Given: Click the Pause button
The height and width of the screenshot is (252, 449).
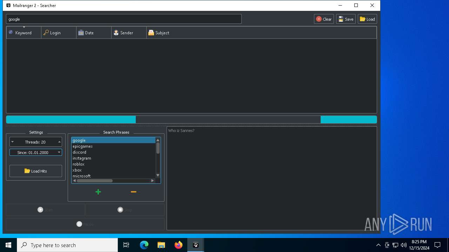Looking at the screenshot, I should tap(85, 224).
